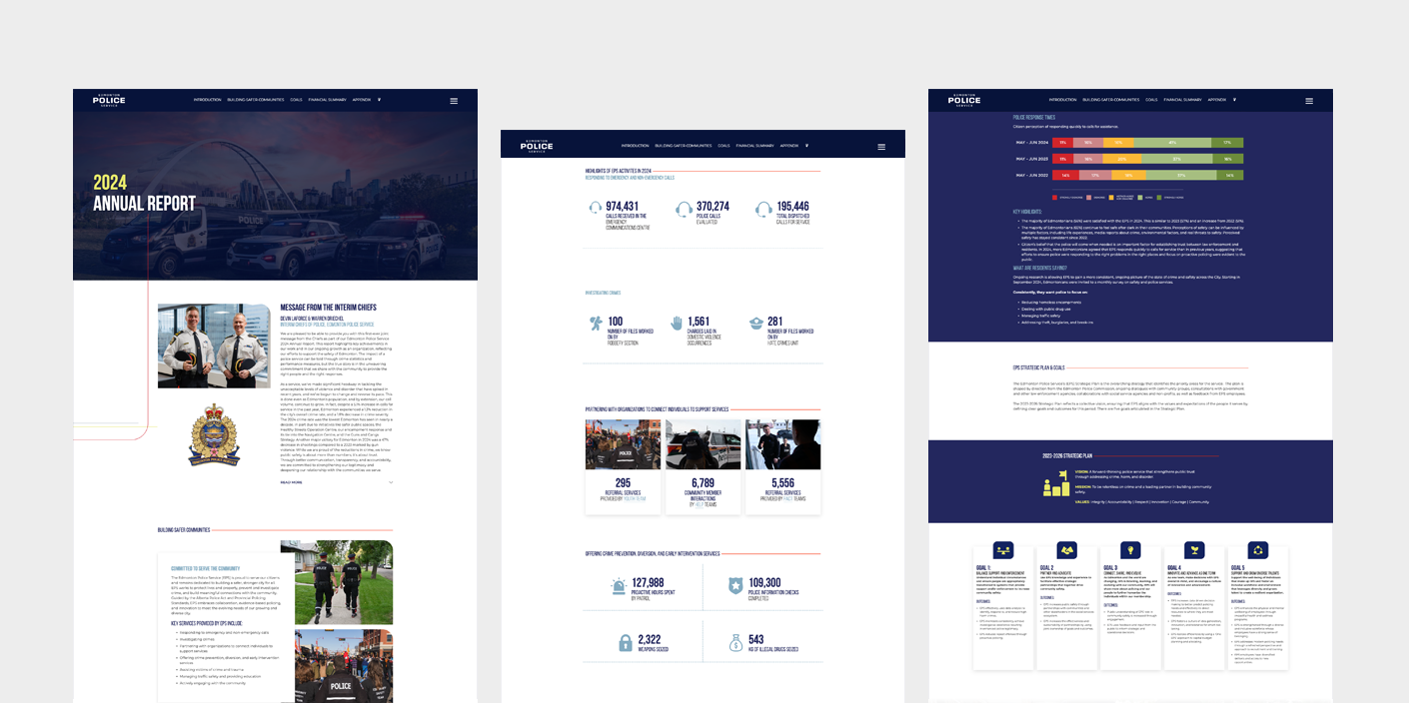Screen dimensions: 1409x703
Task: Click Goal 4 plant icon
Action: pyautogui.click(x=1194, y=549)
